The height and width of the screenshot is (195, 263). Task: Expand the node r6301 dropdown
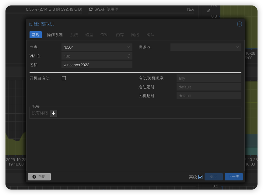pyautogui.click(x=129, y=47)
